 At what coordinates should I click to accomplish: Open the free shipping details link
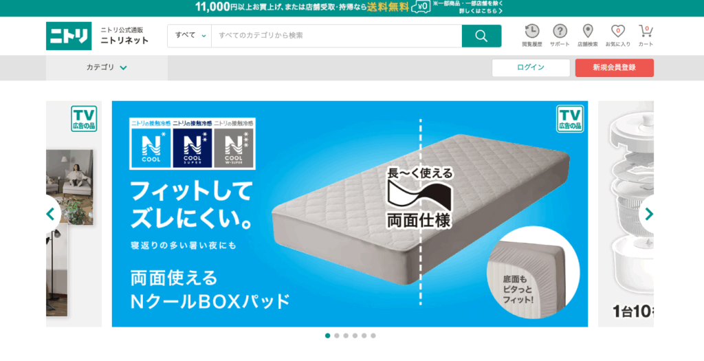click(x=481, y=11)
